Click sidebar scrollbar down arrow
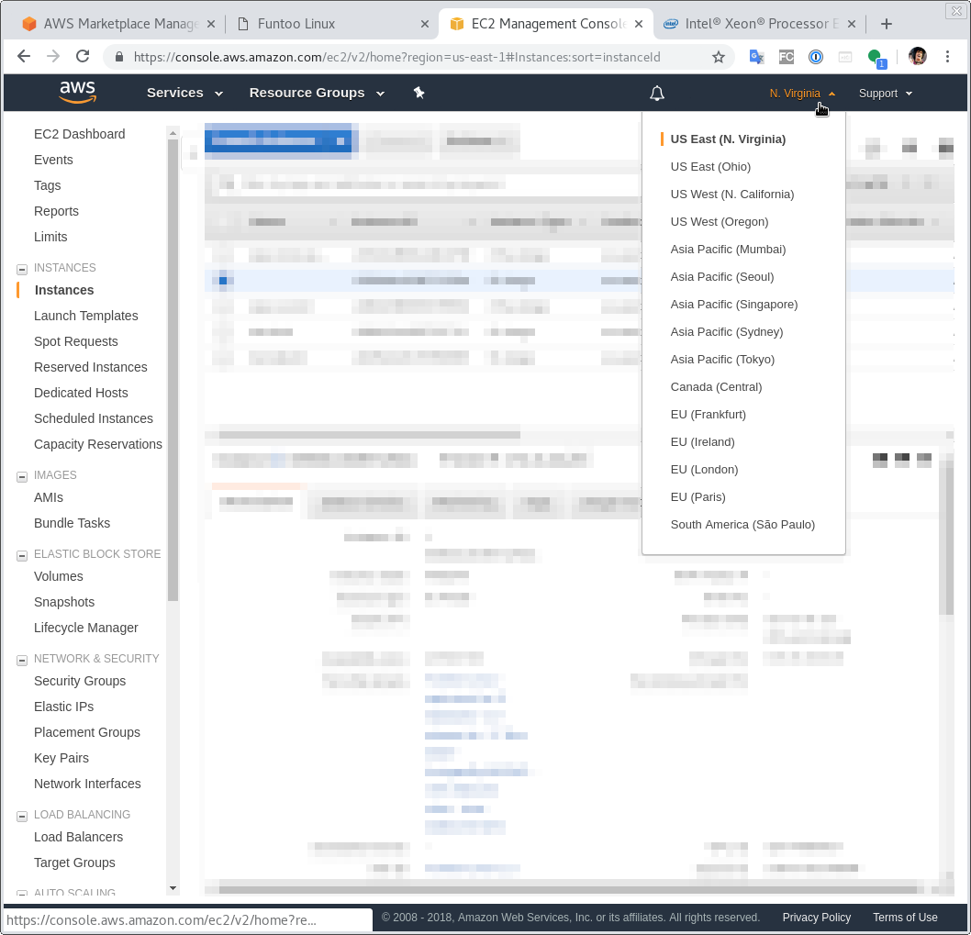The width and height of the screenshot is (971, 935). [173, 888]
